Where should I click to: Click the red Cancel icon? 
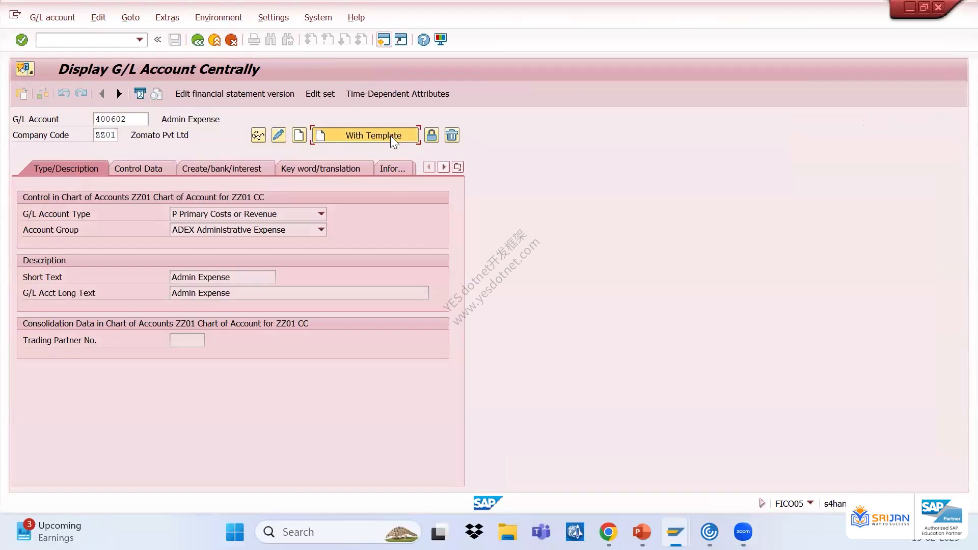coord(231,40)
